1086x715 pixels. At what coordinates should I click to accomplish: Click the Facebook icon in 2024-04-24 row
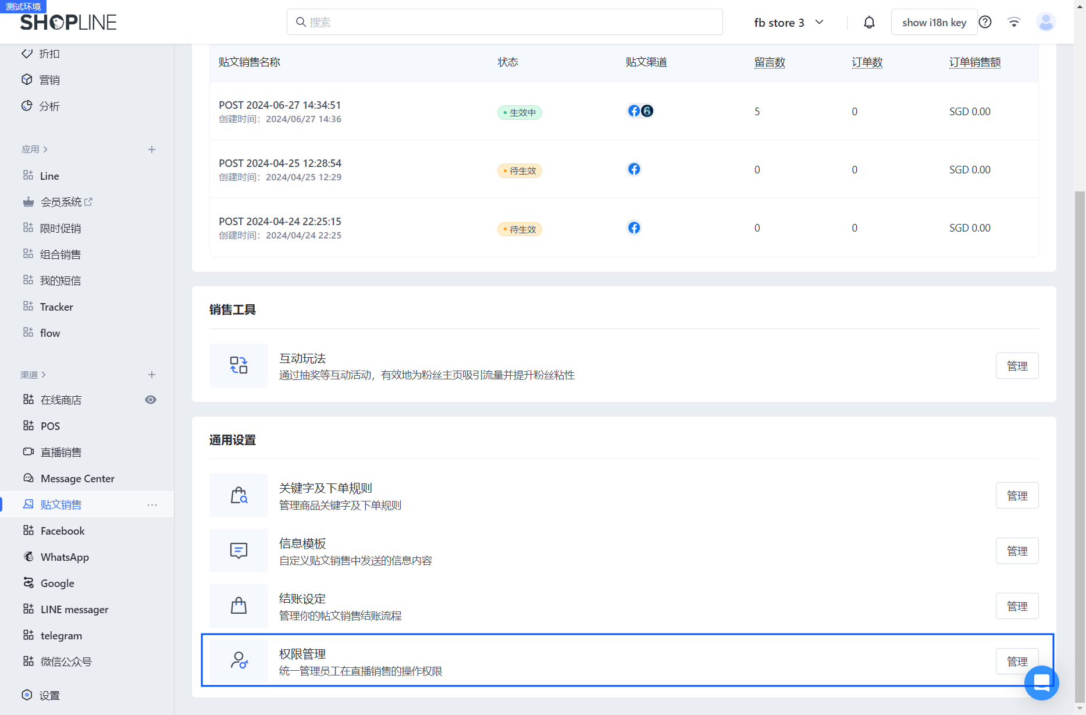coord(634,227)
